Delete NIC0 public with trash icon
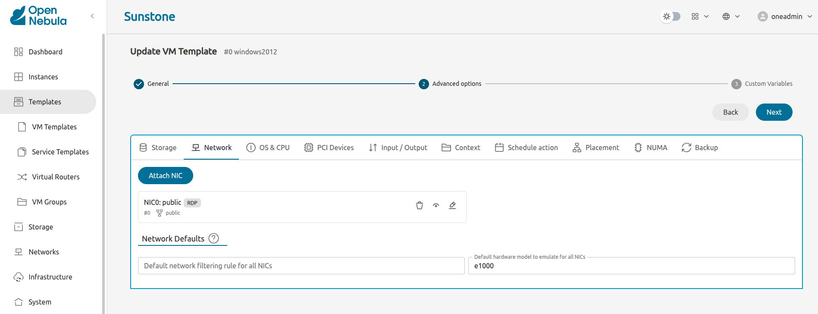This screenshot has width=818, height=314. point(419,205)
